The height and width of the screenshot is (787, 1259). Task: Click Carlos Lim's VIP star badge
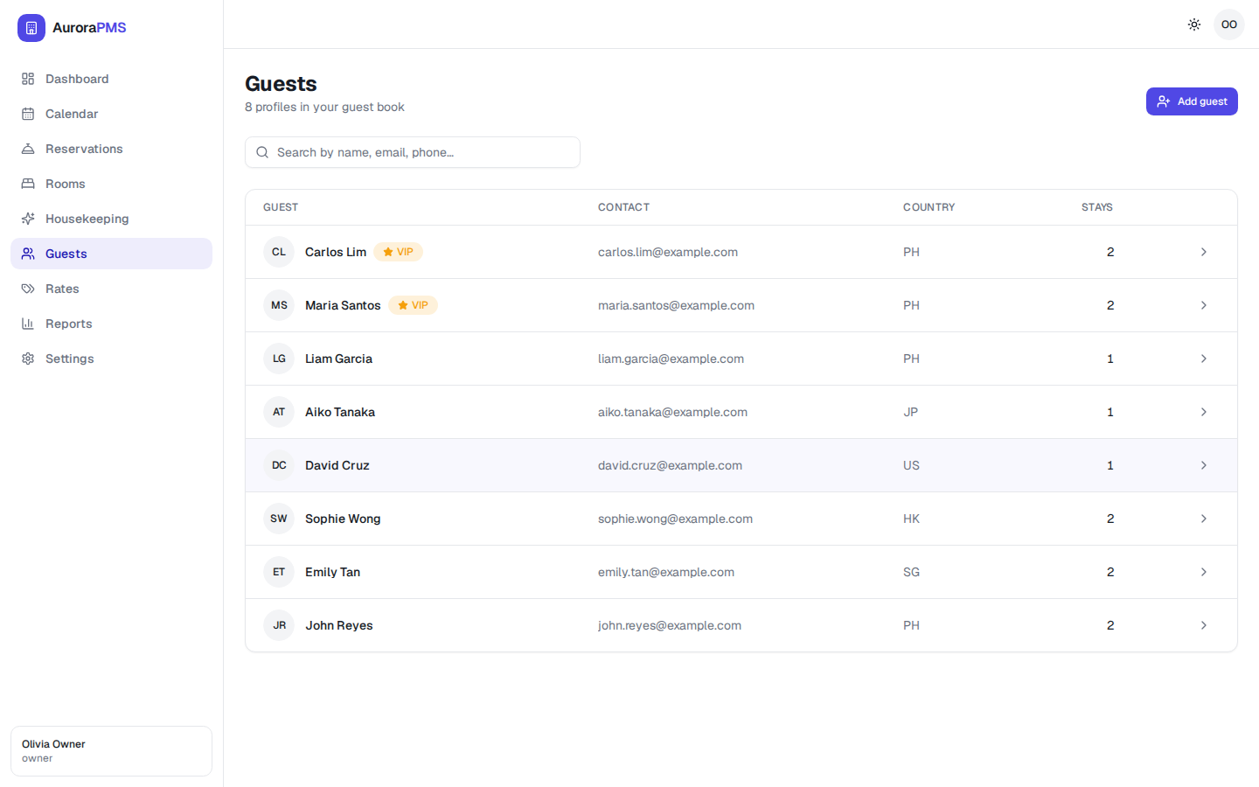398,252
